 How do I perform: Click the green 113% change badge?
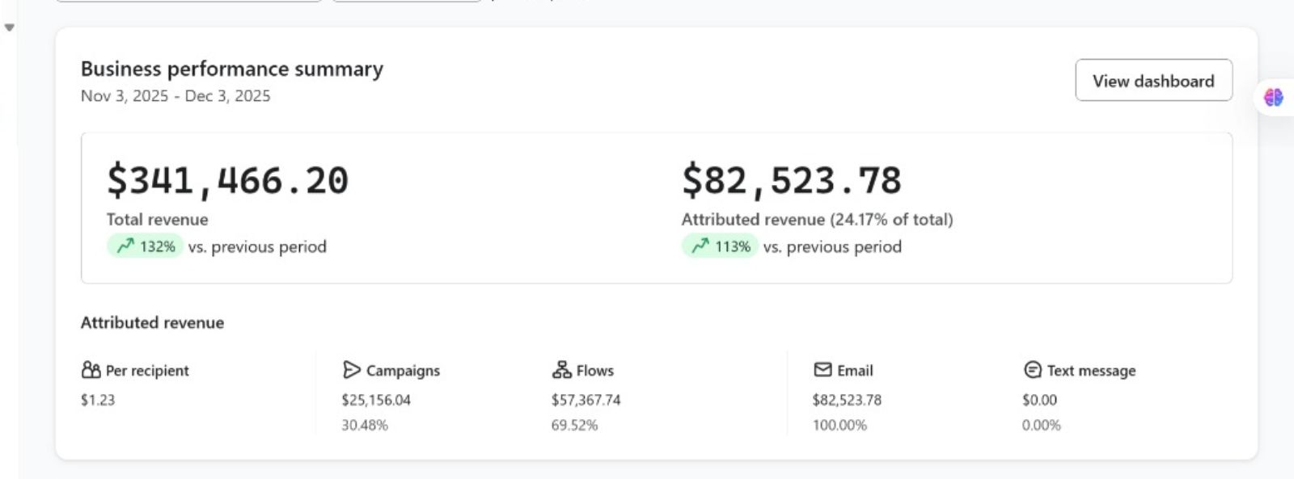tap(720, 246)
